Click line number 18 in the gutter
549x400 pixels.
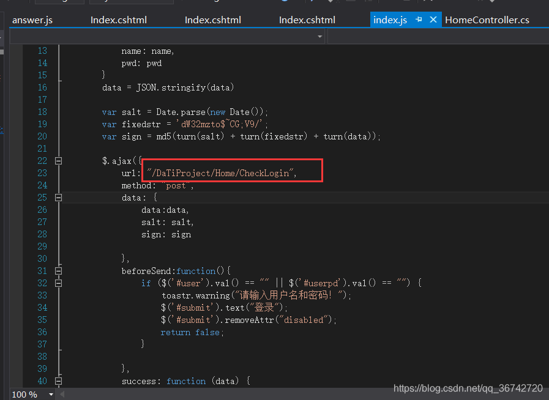42,112
